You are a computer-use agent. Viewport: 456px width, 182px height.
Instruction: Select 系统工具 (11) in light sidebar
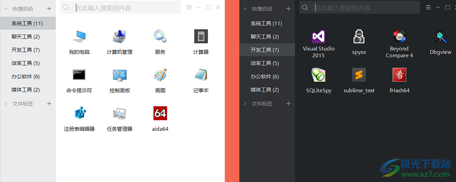tap(28, 23)
